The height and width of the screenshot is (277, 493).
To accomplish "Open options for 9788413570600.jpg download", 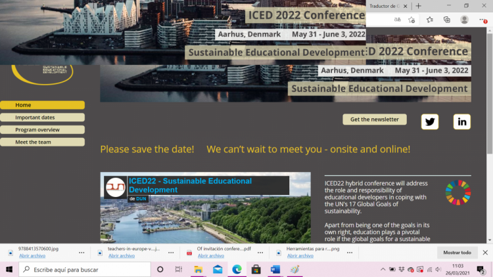I will (82, 252).
